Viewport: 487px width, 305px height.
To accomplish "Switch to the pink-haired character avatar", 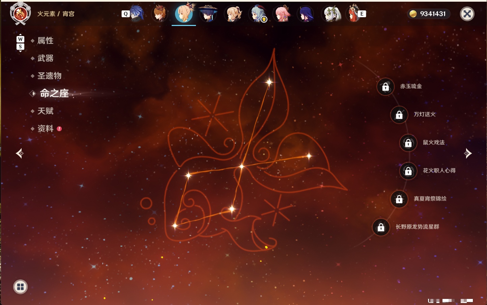I will point(282,13).
